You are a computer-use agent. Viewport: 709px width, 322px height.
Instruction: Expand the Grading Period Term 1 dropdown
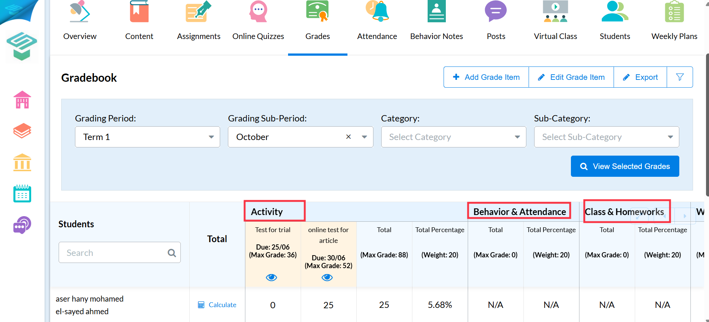pyautogui.click(x=147, y=137)
